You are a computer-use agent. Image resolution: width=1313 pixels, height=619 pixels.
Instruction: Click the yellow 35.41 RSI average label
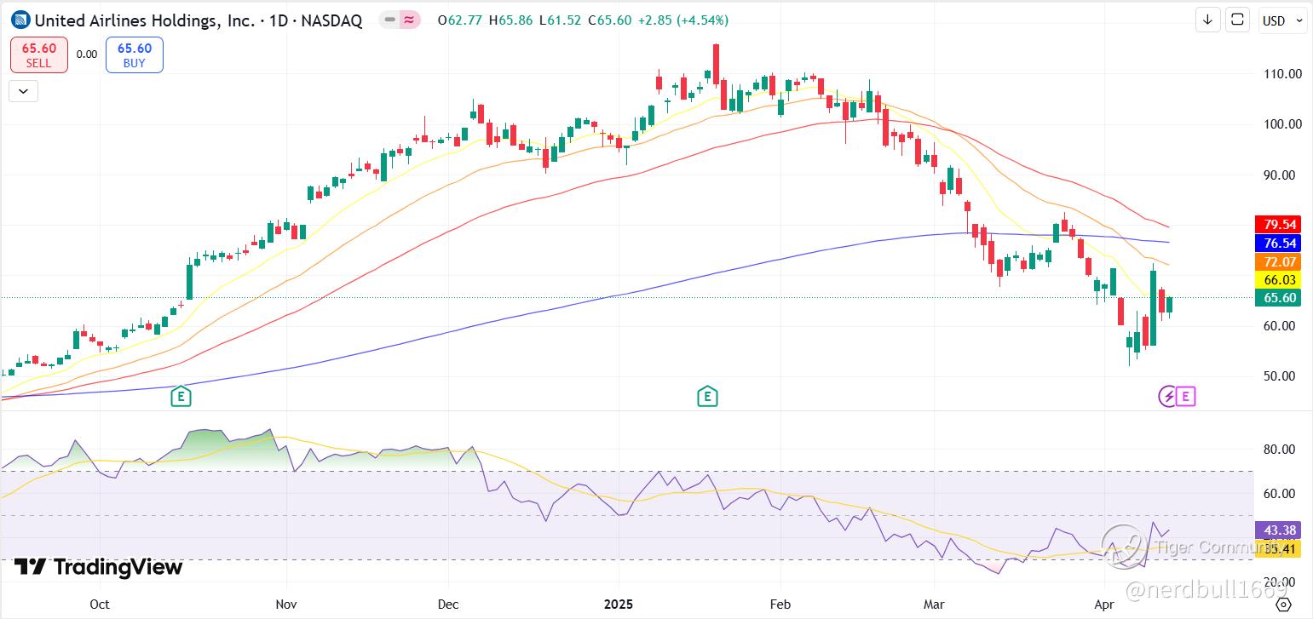point(1278,549)
